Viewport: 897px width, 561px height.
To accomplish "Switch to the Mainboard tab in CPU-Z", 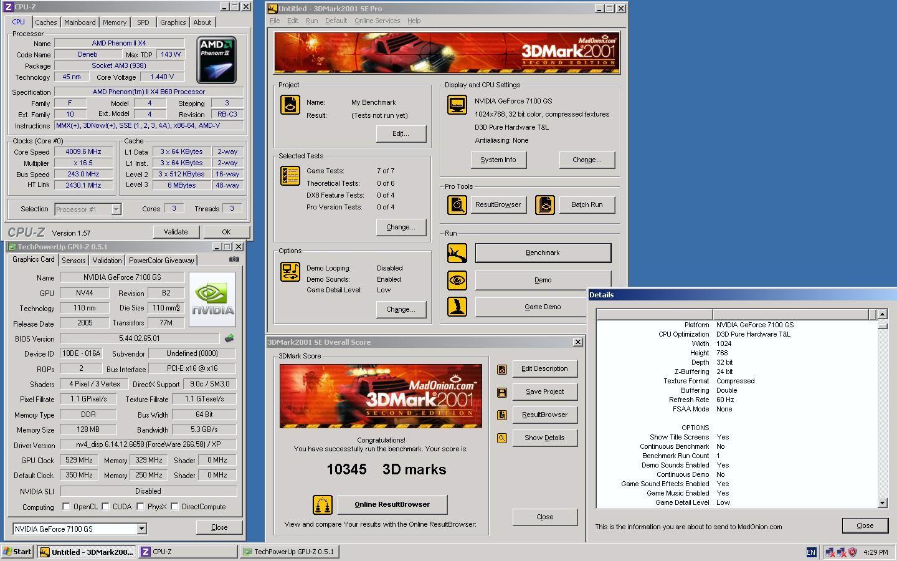I will click(80, 22).
